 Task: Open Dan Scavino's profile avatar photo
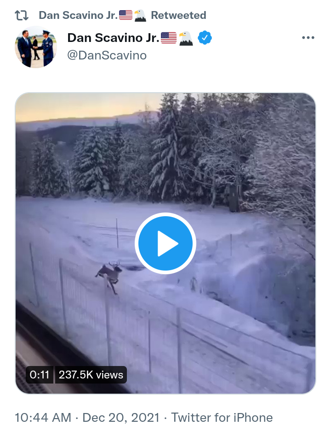click(x=36, y=47)
